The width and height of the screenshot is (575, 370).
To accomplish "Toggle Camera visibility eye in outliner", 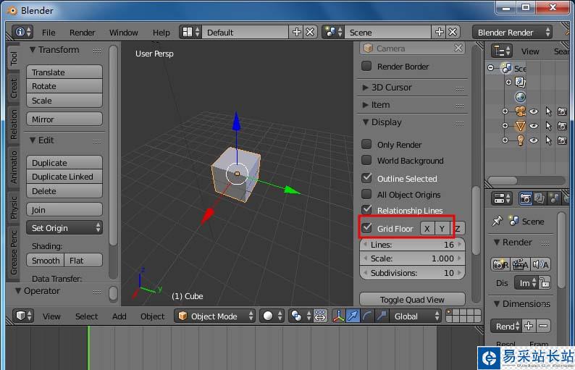I will click(534, 111).
